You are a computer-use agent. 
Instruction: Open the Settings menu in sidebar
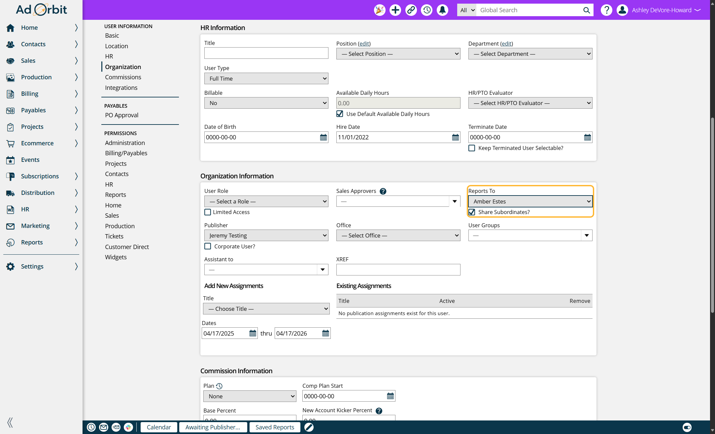[42, 267]
